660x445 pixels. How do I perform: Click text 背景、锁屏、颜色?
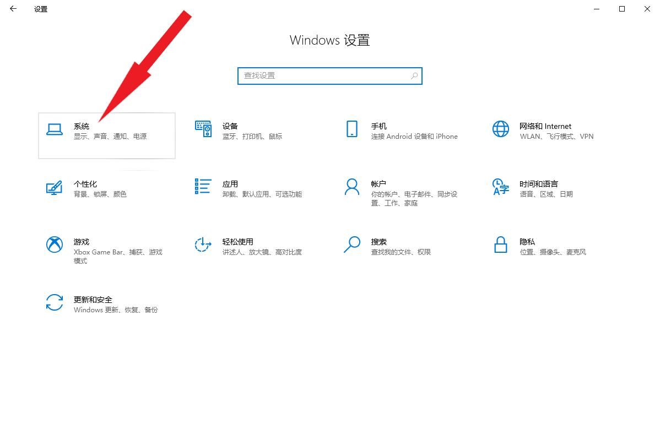[x=100, y=194]
